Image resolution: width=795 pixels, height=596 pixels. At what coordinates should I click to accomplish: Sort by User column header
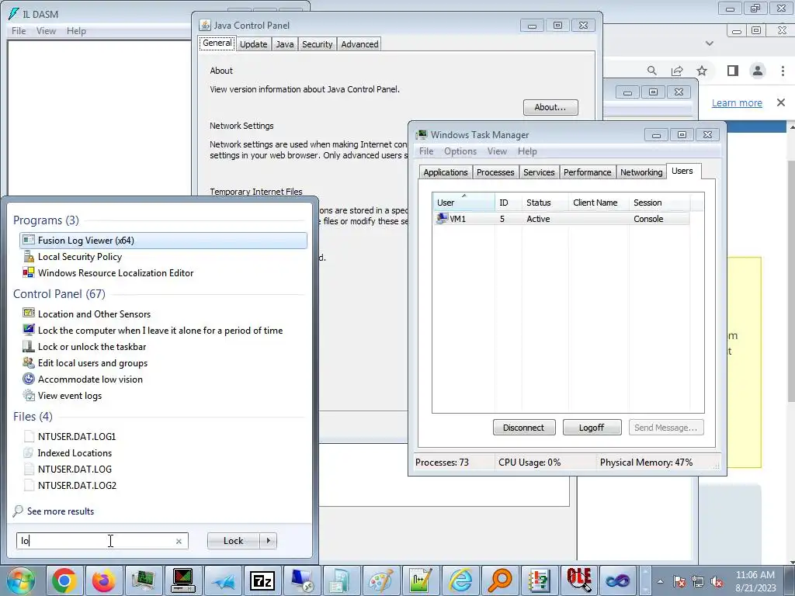464,203
